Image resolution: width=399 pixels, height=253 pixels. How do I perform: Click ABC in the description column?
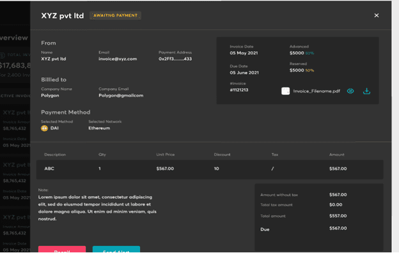click(x=49, y=169)
